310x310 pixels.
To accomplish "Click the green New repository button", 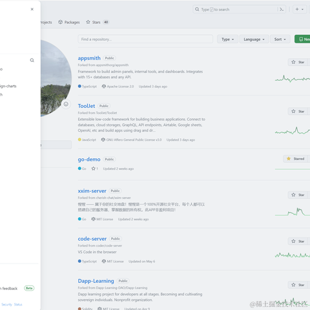I will (x=303, y=39).
